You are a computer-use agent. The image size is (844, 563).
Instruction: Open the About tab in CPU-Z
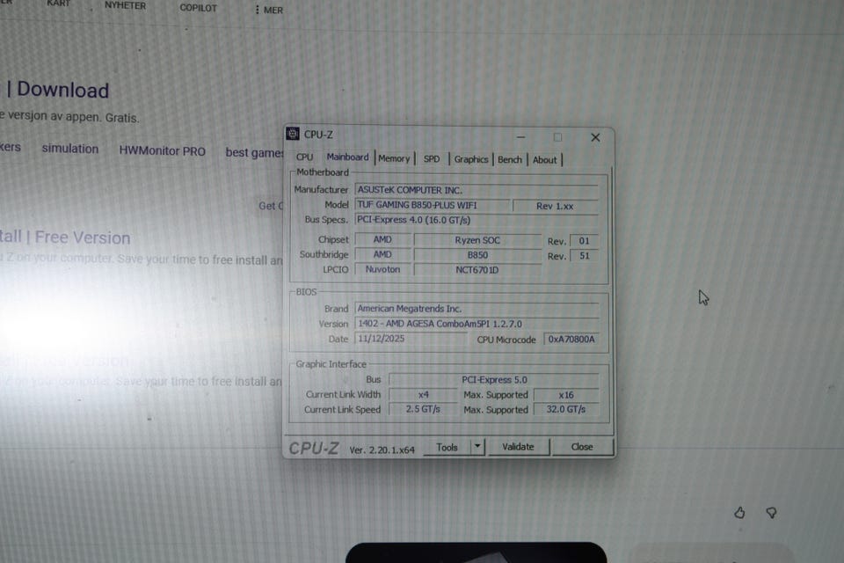tap(545, 160)
